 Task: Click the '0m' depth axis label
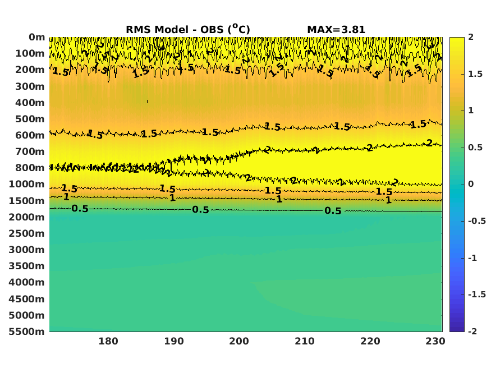pos(37,37)
